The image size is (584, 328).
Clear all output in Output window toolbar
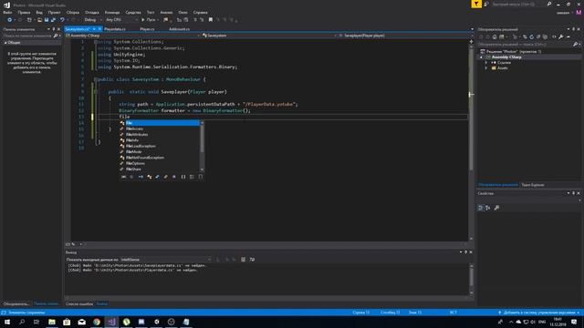pyautogui.click(x=244, y=260)
